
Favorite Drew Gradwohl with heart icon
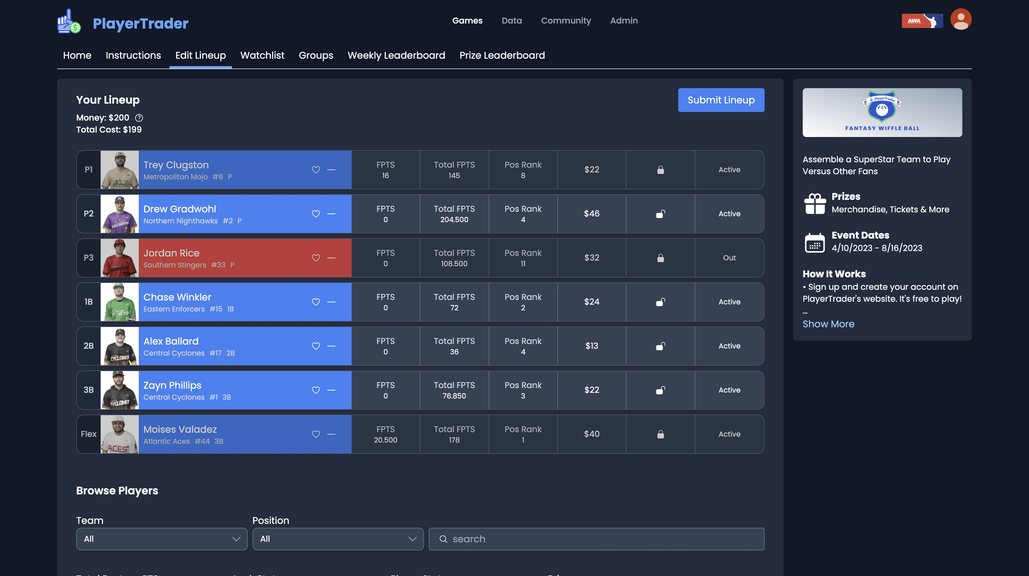pyautogui.click(x=316, y=214)
